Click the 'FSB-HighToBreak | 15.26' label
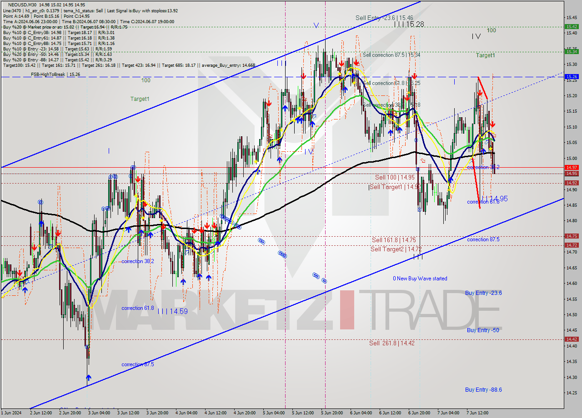582x418 pixels. click(x=55, y=74)
